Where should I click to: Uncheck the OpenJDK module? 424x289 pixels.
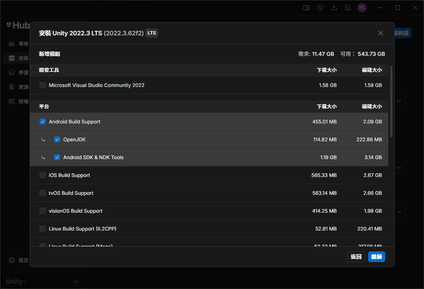click(x=57, y=139)
